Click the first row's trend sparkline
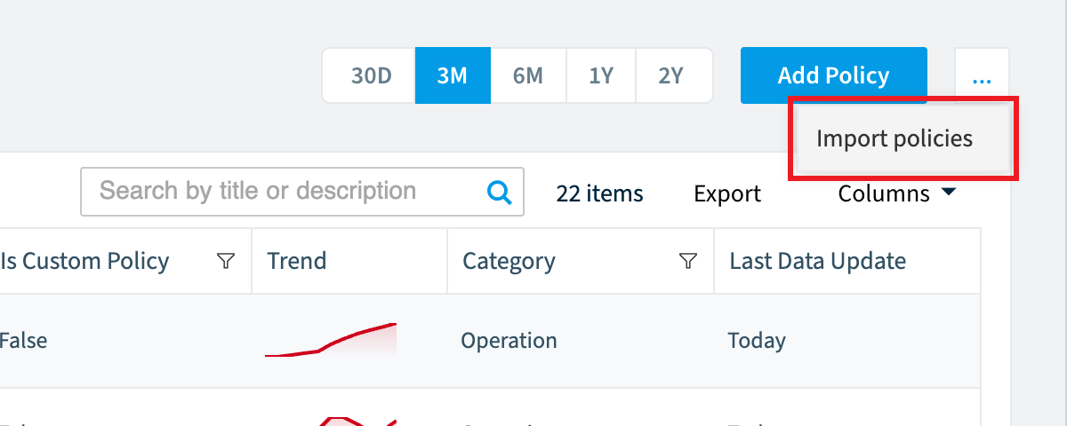 click(x=331, y=340)
